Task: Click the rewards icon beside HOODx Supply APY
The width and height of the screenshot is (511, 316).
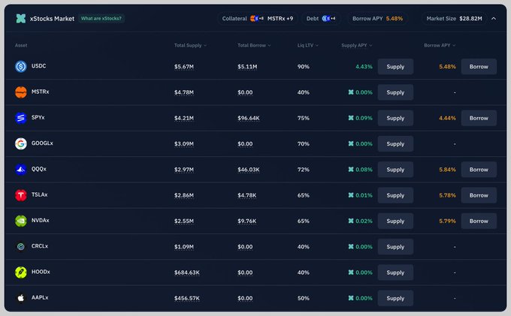Action: [x=351, y=272]
